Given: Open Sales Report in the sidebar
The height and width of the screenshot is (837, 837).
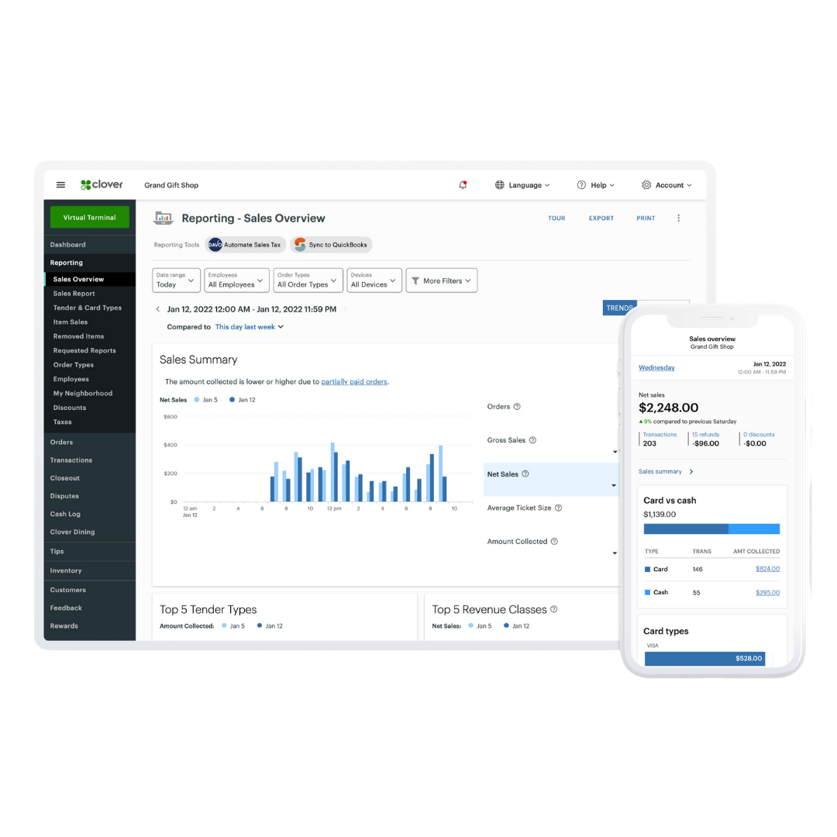Looking at the screenshot, I should (74, 294).
